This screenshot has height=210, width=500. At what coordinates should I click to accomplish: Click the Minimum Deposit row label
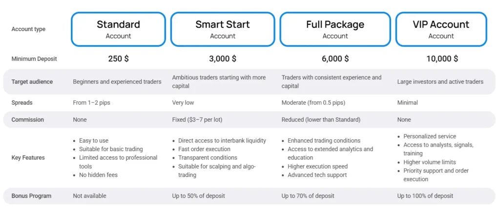coord(34,59)
